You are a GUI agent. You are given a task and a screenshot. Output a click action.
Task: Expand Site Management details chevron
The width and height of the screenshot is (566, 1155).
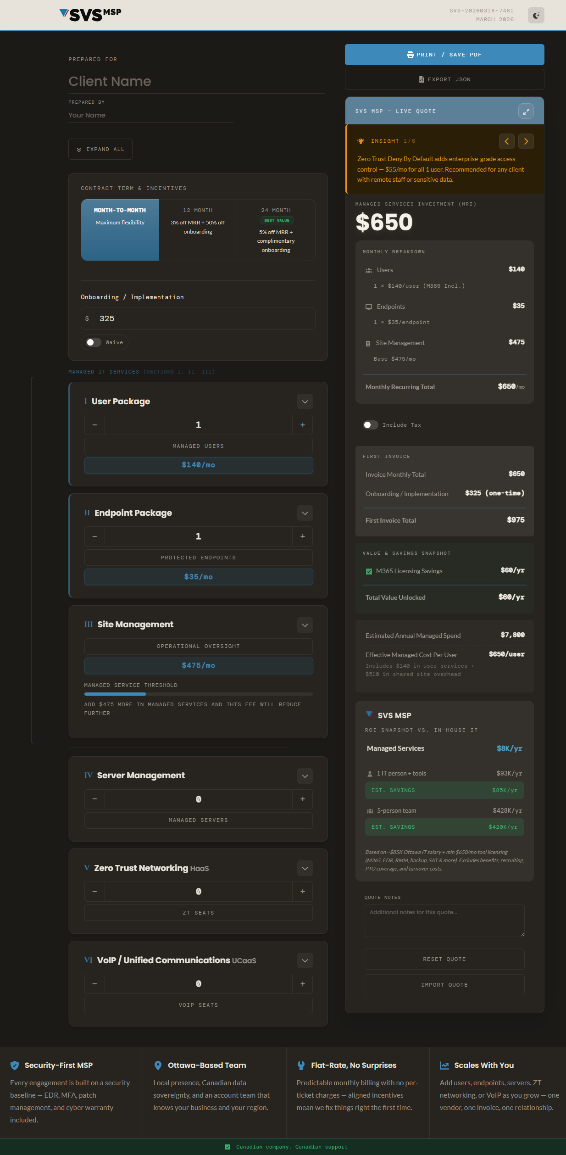click(x=305, y=625)
